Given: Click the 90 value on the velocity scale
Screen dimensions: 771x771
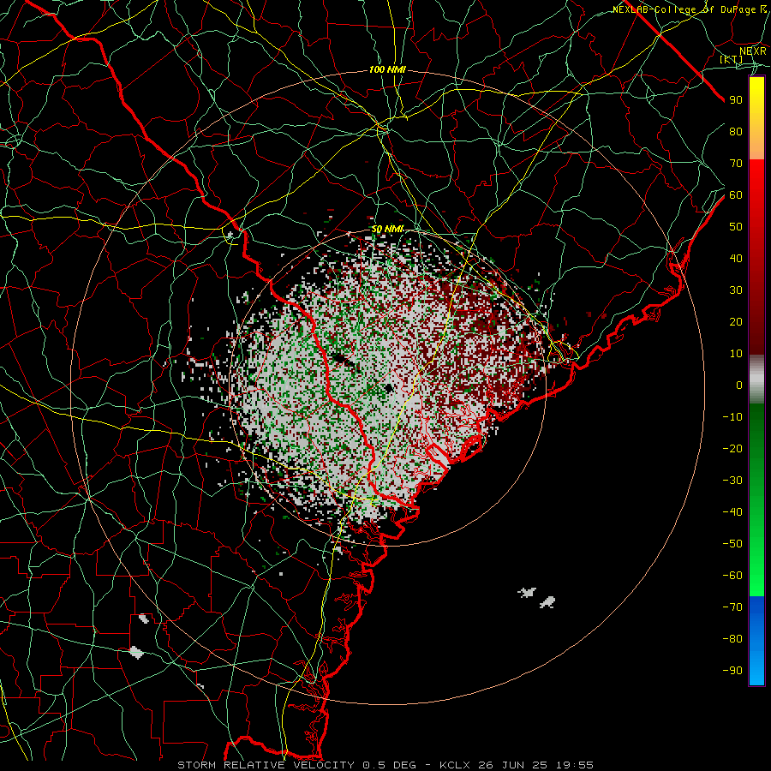Looking at the screenshot, I should tap(736, 100).
